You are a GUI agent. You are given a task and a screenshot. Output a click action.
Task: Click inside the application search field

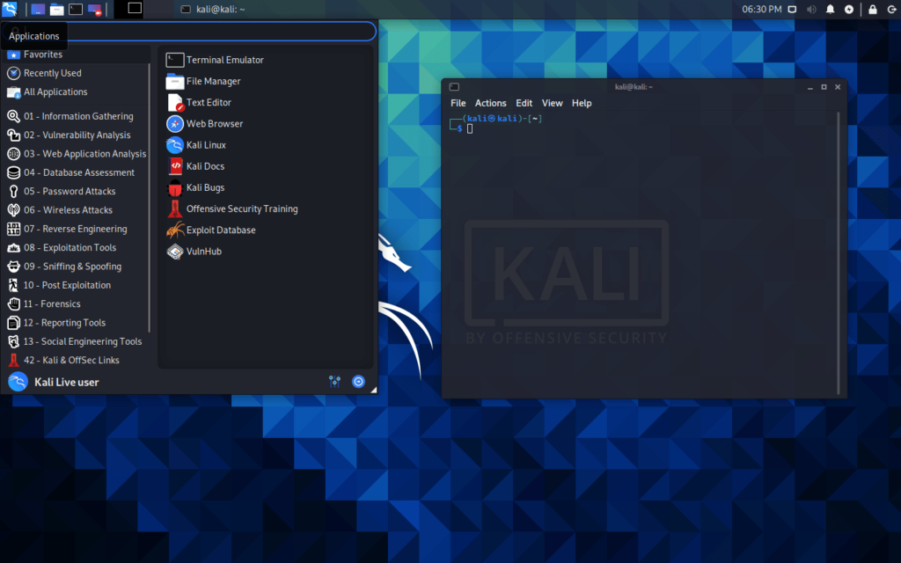[194, 31]
